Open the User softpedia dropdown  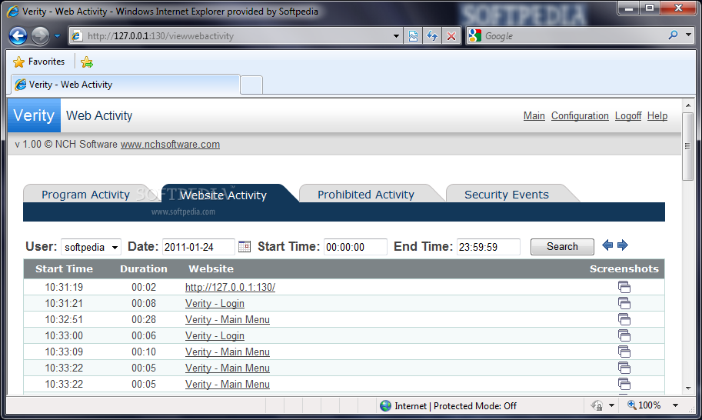pos(91,247)
